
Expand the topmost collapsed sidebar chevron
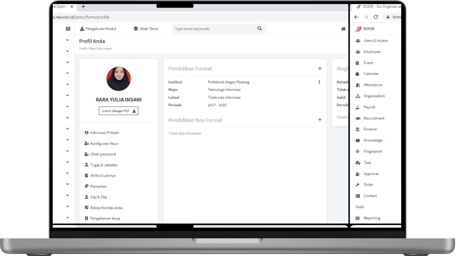pos(67,40)
